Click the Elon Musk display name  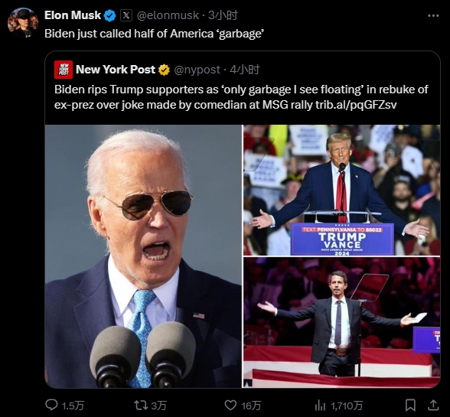point(73,15)
